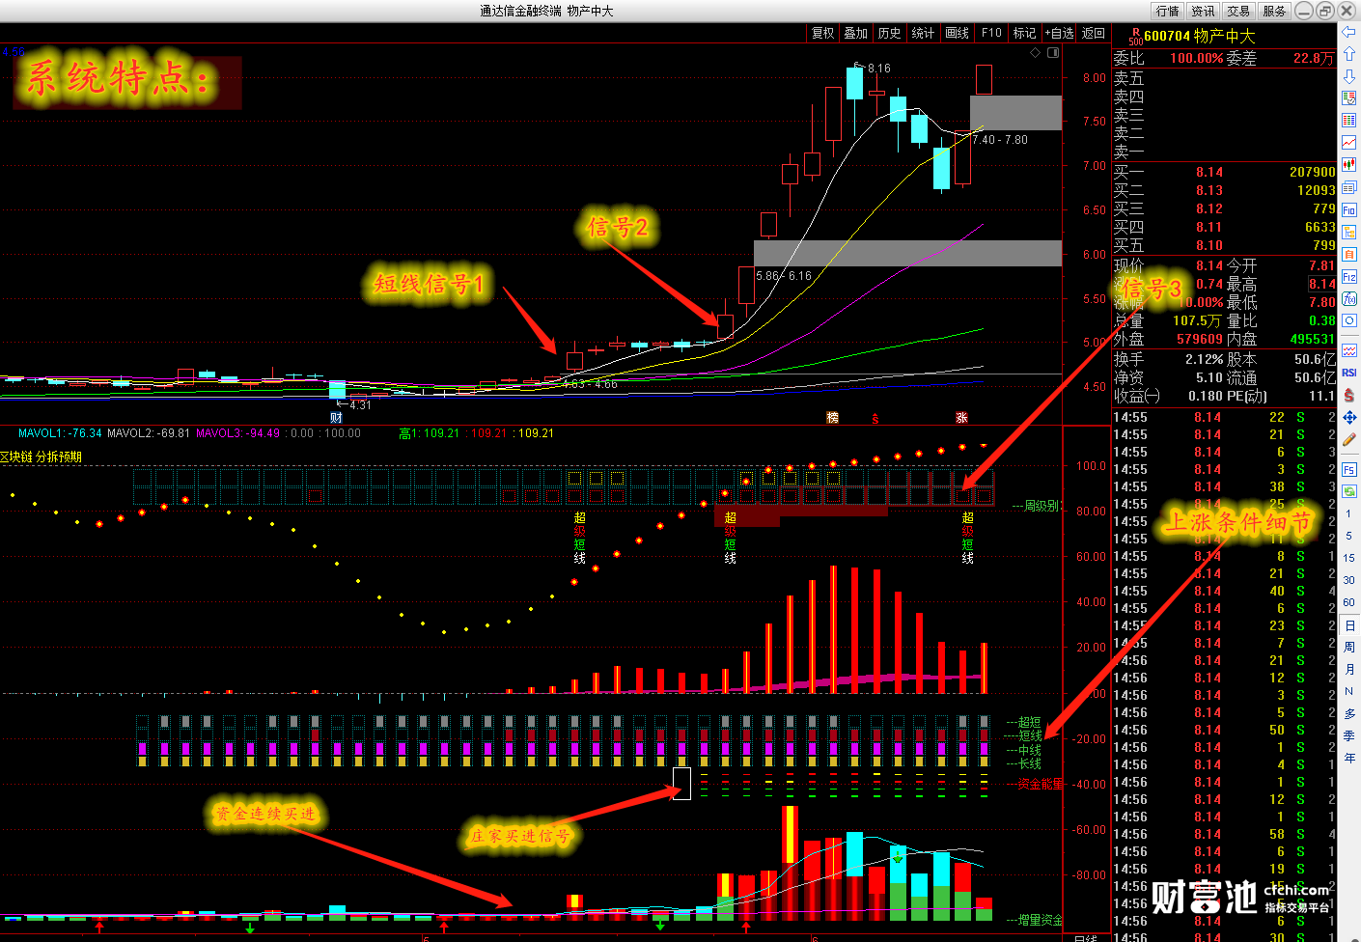Select the pencil drawing tool icon
Screen dimensions: 1361x942
point(1349,440)
